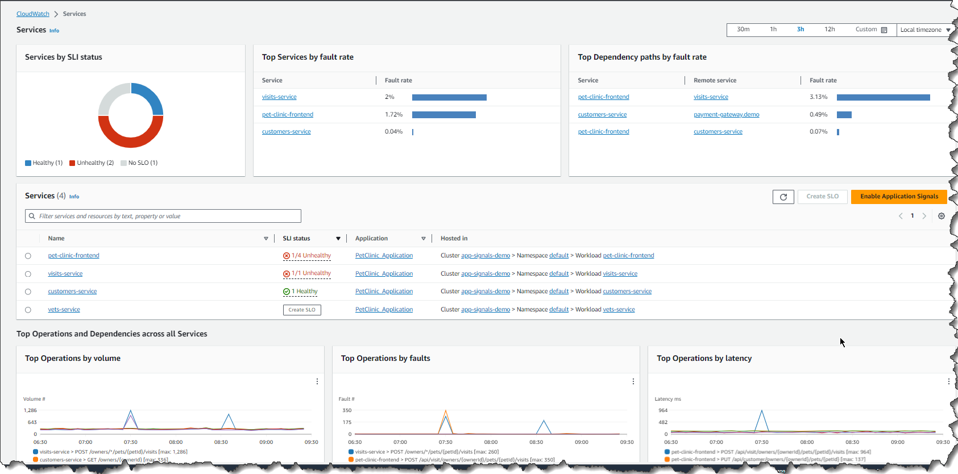
Task: Expand the SLI status column sort arrow
Action: coord(338,239)
